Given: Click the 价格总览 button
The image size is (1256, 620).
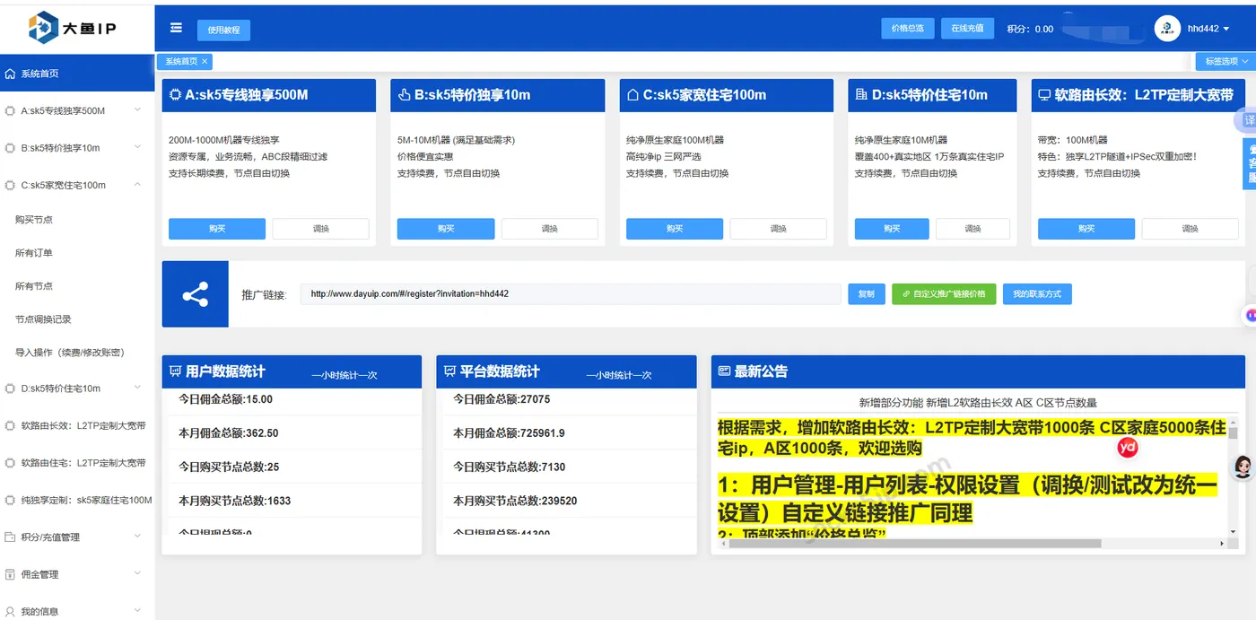Looking at the screenshot, I should pyautogui.click(x=908, y=29).
